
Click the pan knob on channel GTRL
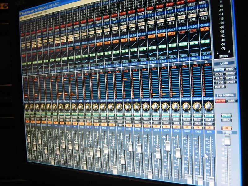127,107
